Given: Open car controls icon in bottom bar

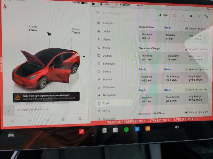Looking at the screenshot, I should point(11,135).
